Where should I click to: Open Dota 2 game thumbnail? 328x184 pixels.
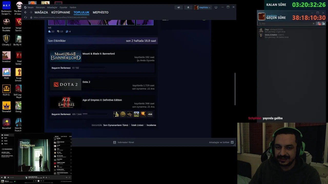[66, 84]
